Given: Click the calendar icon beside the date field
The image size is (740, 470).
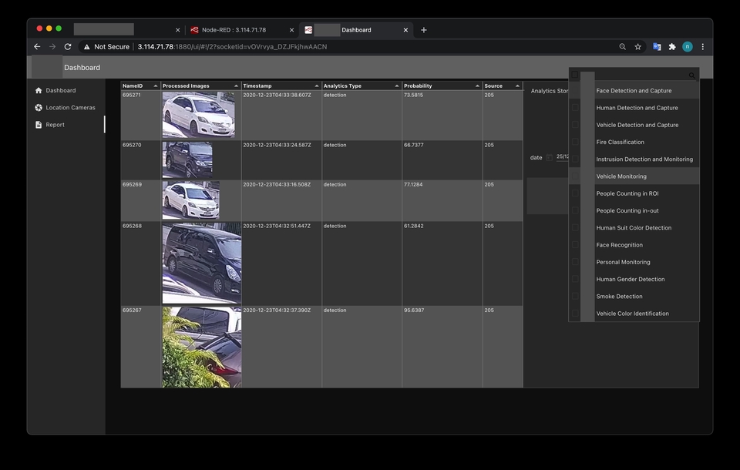Looking at the screenshot, I should 549,158.
